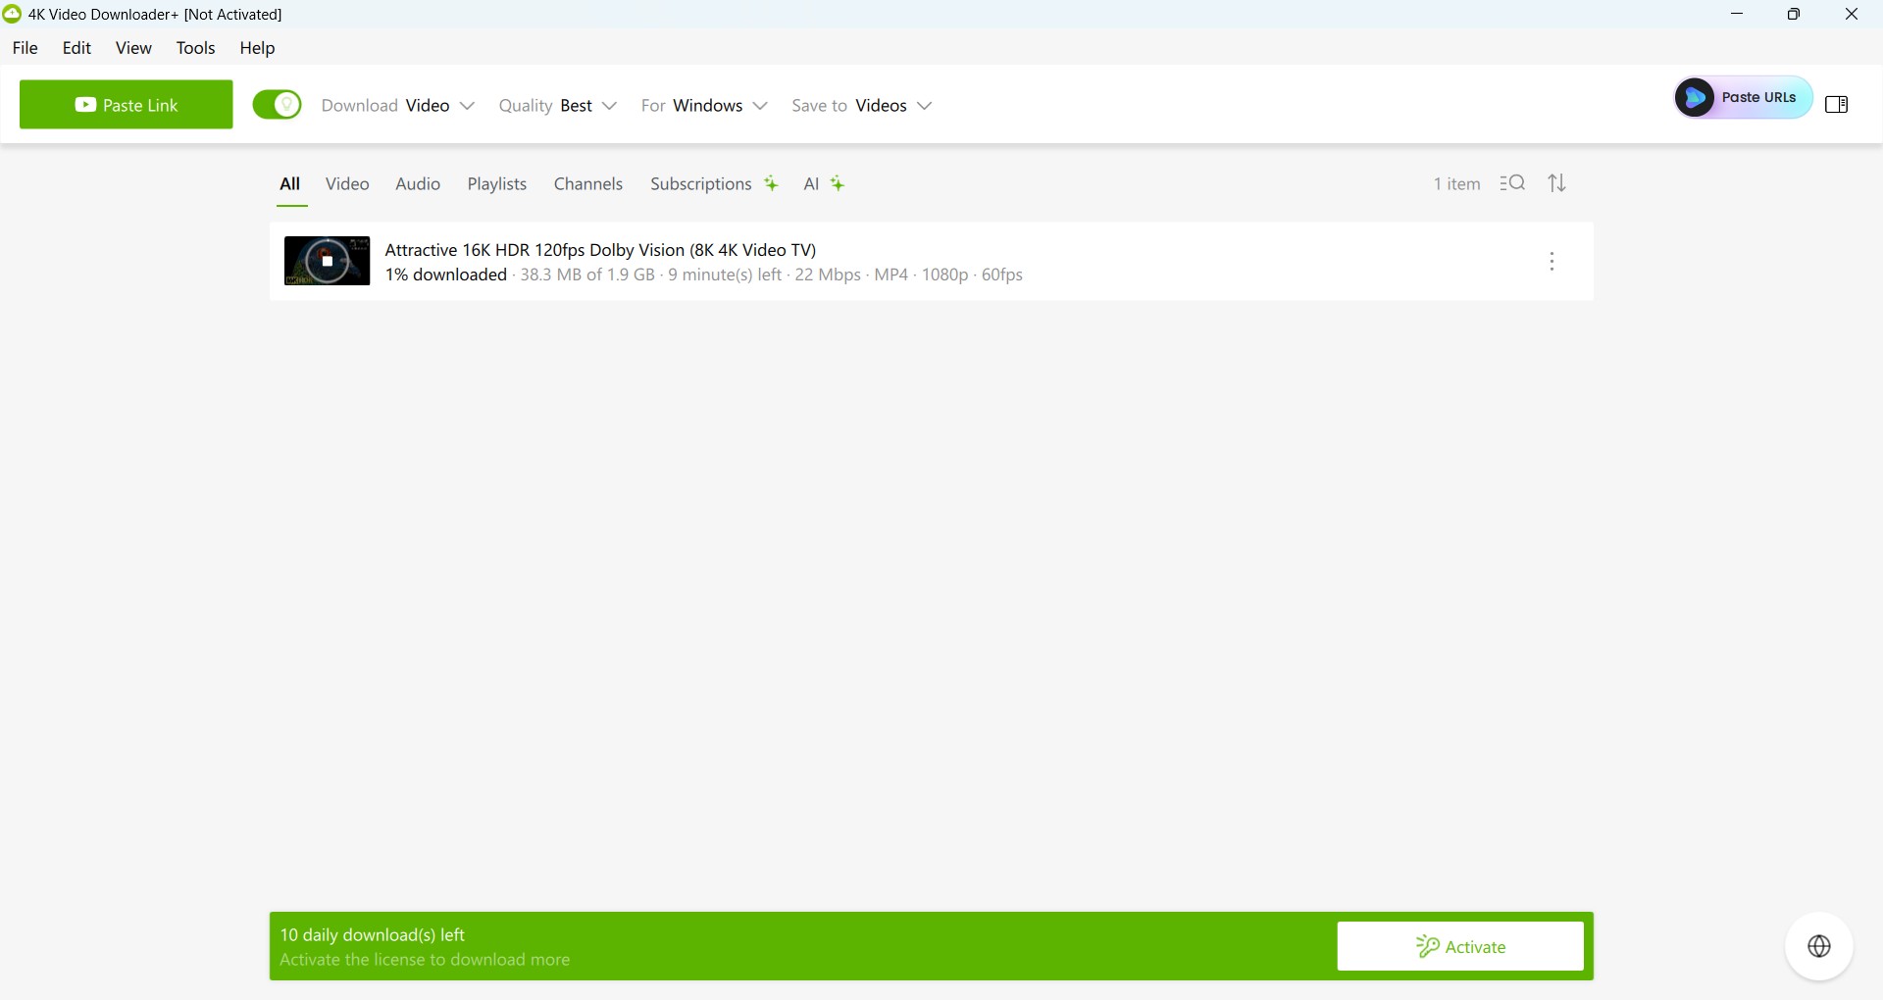This screenshot has width=1883, height=1000.
Task: Click the sort order arrows icon
Action: coord(1557,183)
